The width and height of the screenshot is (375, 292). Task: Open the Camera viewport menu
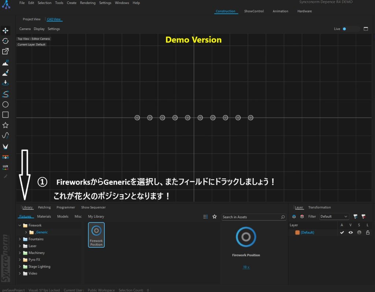click(x=25, y=29)
